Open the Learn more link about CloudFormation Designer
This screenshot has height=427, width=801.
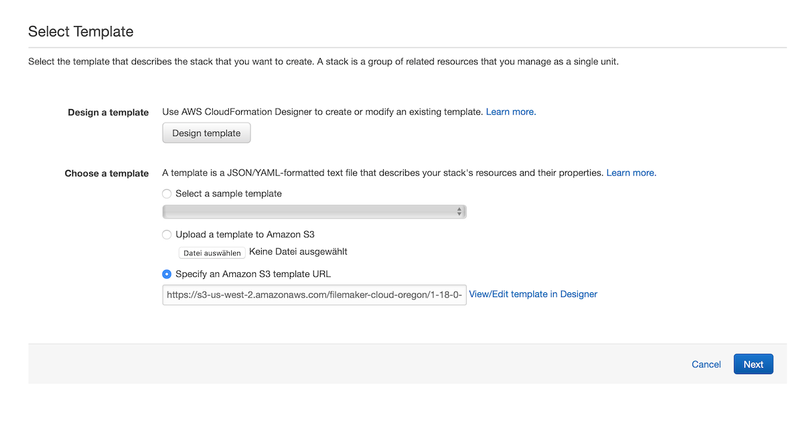point(510,111)
